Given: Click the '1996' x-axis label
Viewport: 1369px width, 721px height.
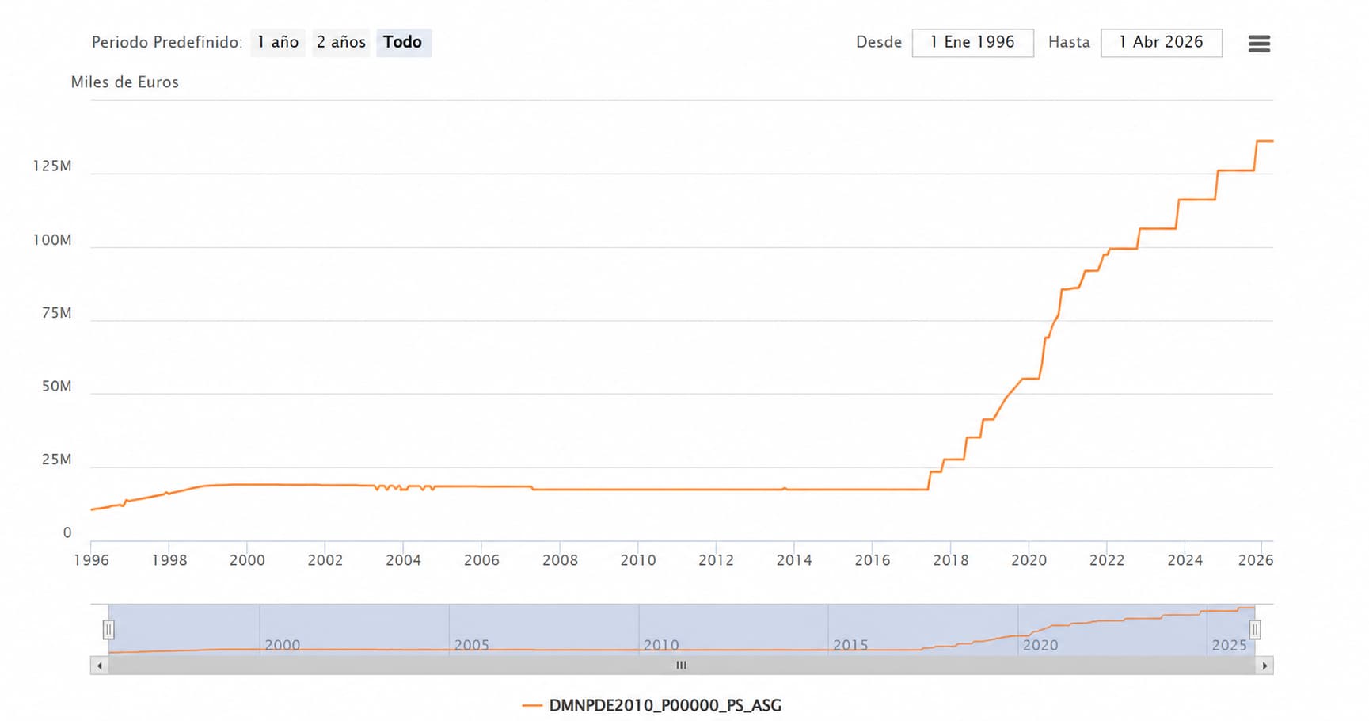Looking at the screenshot, I should coord(91,560).
